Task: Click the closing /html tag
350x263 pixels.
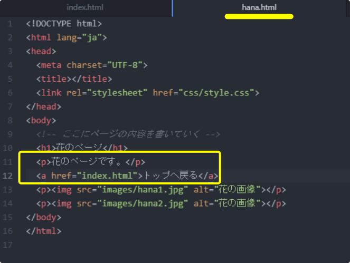Action: point(43,231)
